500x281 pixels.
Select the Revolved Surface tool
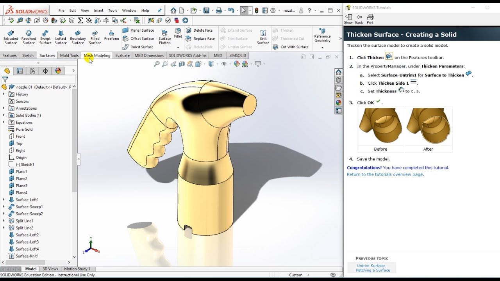[29, 37]
